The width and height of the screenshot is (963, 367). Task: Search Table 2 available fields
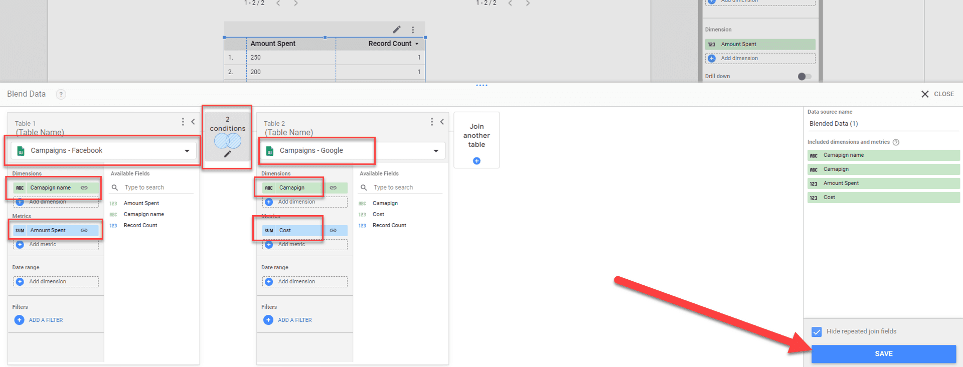coord(401,188)
